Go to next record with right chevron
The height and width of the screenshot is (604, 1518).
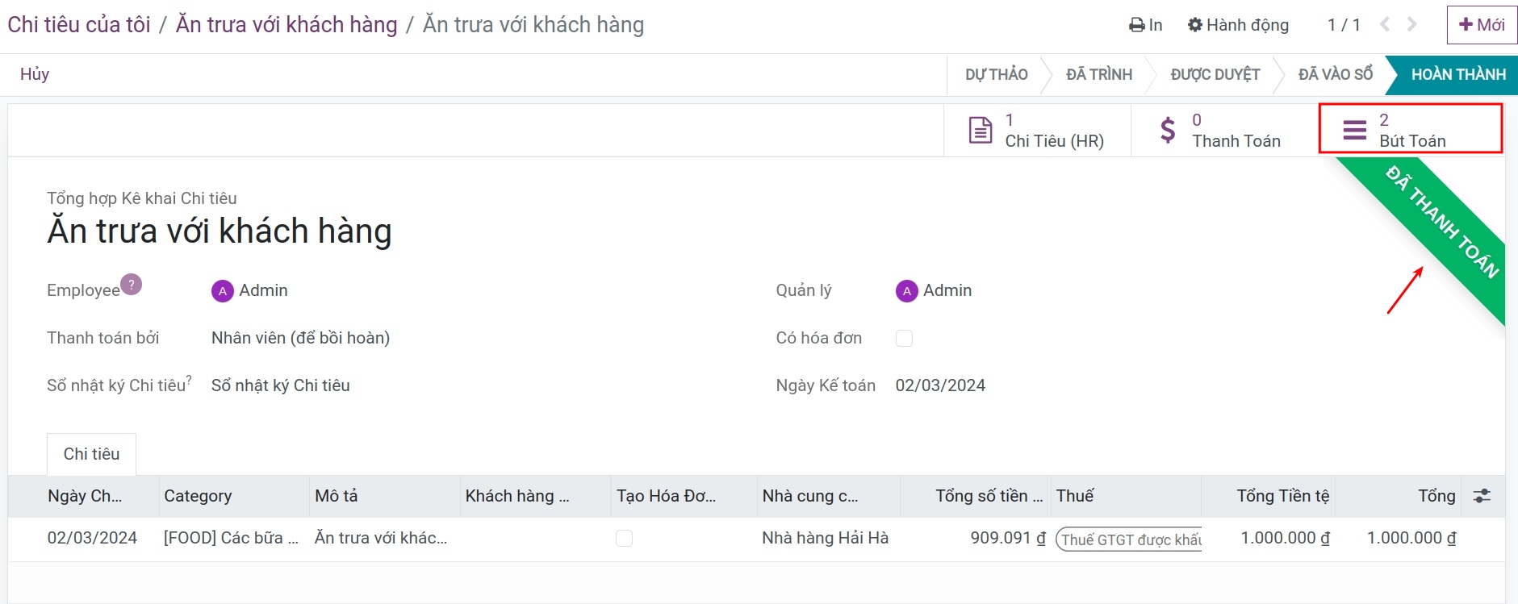1412,25
